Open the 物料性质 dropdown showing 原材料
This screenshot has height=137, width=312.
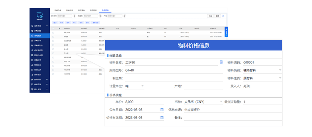point(262,78)
